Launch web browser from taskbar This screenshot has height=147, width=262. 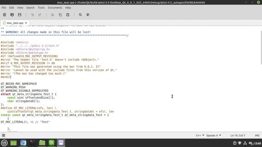(x=23, y=143)
